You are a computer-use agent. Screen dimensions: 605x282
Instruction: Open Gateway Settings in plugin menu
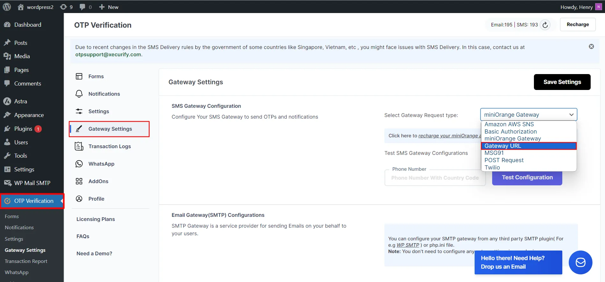pos(109,129)
